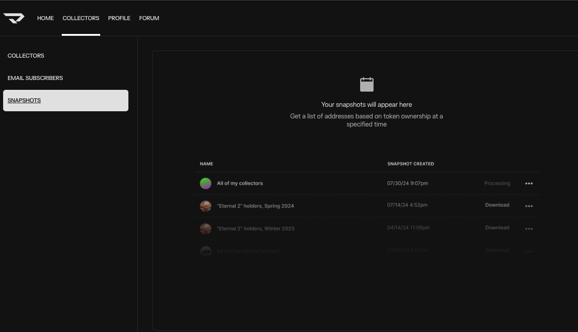Image resolution: width=578 pixels, height=332 pixels.
Task: Open more options for Eternal 2 Spring 2024
Action: [x=529, y=206]
